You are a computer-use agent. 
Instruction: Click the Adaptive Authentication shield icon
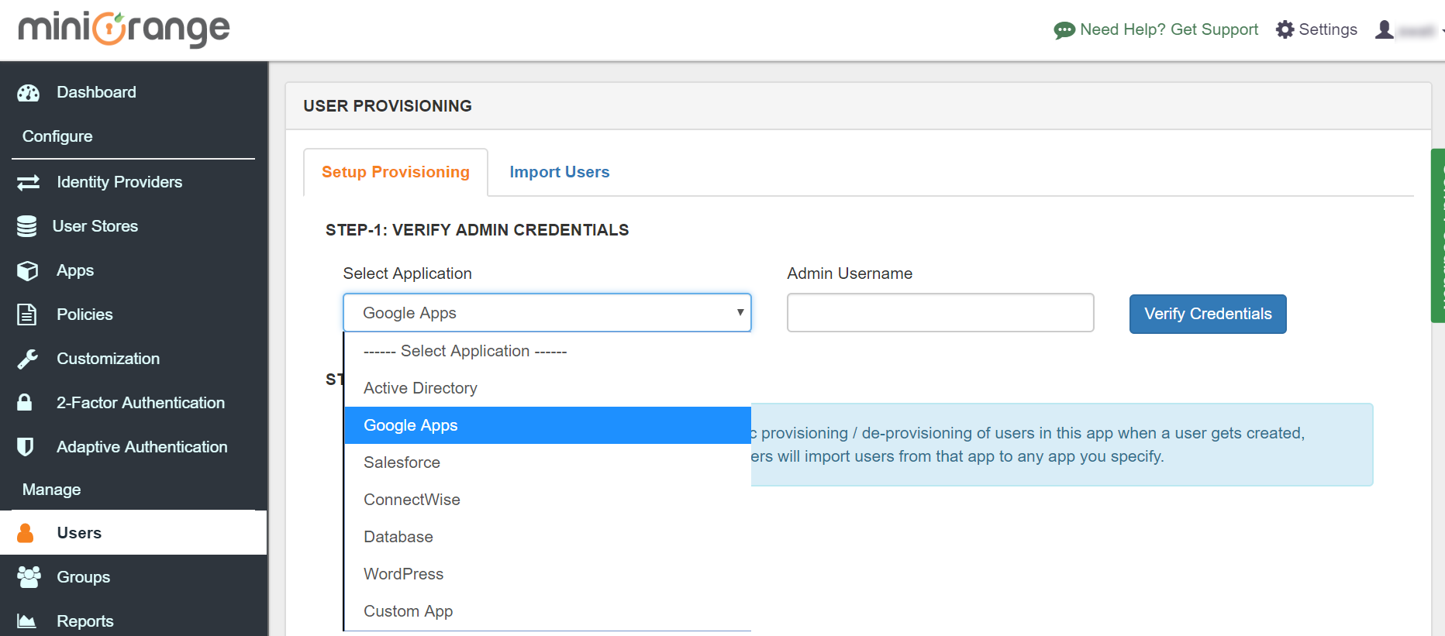(x=26, y=447)
